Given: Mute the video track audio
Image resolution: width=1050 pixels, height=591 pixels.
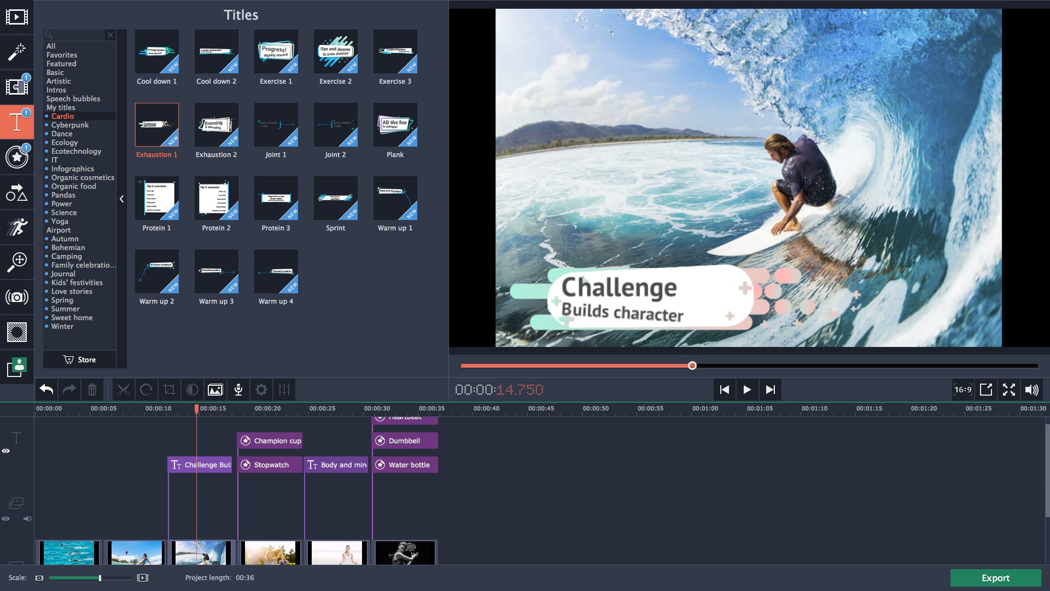Looking at the screenshot, I should (x=27, y=519).
